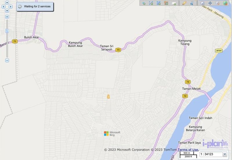Viewport: 232px width, 160px height.
Task: Choose the move/pan cross-arrows tool
Action: coord(210,3)
